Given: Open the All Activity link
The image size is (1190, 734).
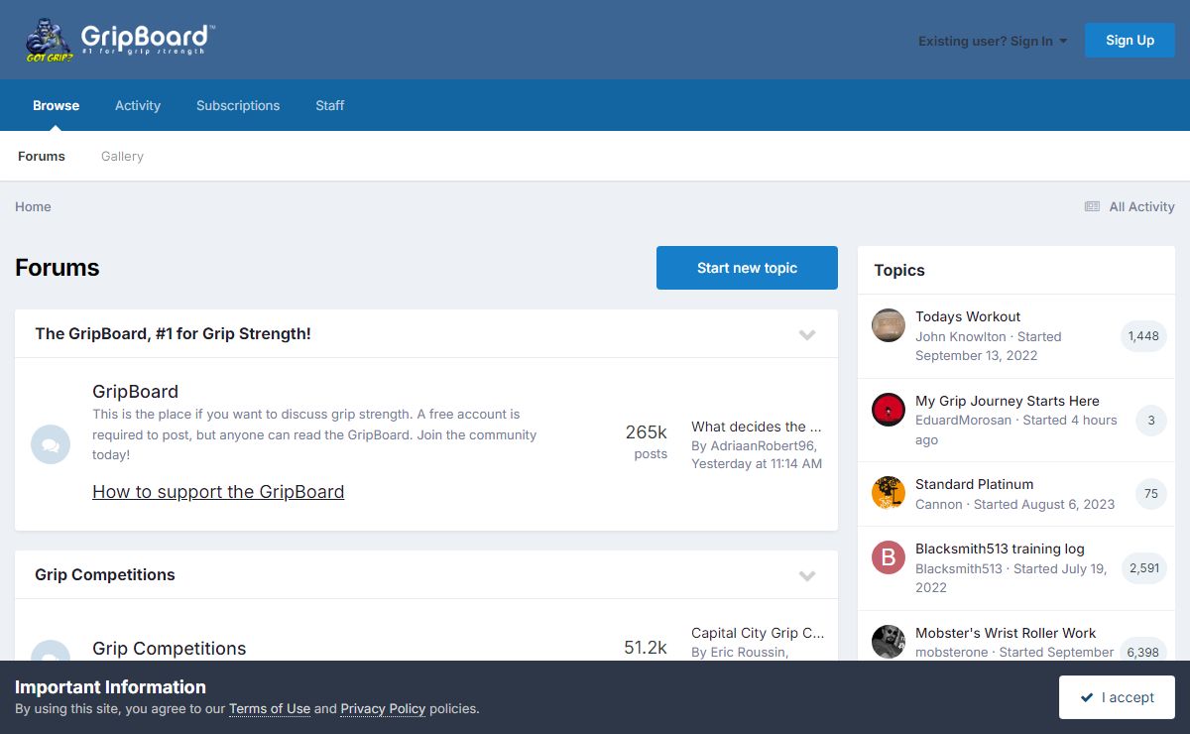Looking at the screenshot, I should click(x=1141, y=206).
